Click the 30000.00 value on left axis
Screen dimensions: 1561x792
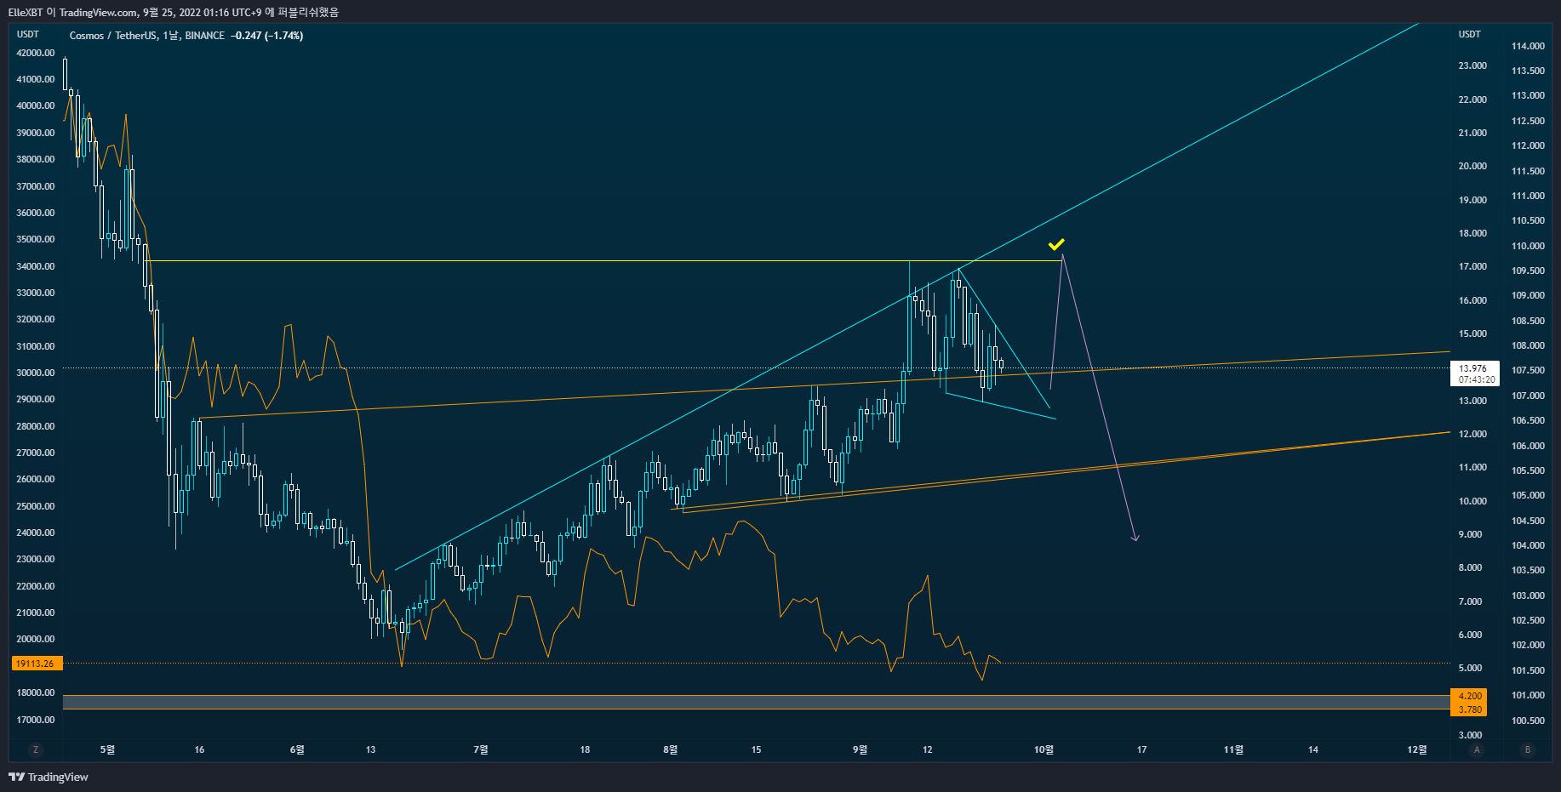pyautogui.click(x=36, y=373)
